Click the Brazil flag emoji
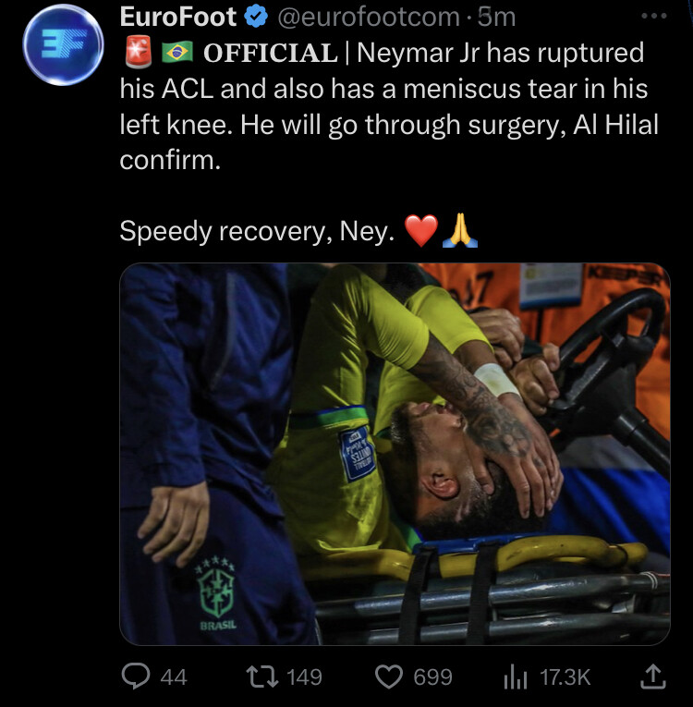The width and height of the screenshot is (693, 707). tap(177, 53)
